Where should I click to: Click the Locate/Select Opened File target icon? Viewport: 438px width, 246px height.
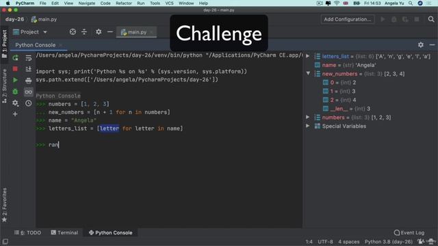[x=73, y=32]
